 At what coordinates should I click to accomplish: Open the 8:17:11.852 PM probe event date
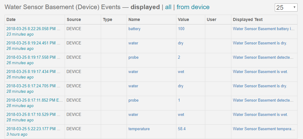(34, 100)
